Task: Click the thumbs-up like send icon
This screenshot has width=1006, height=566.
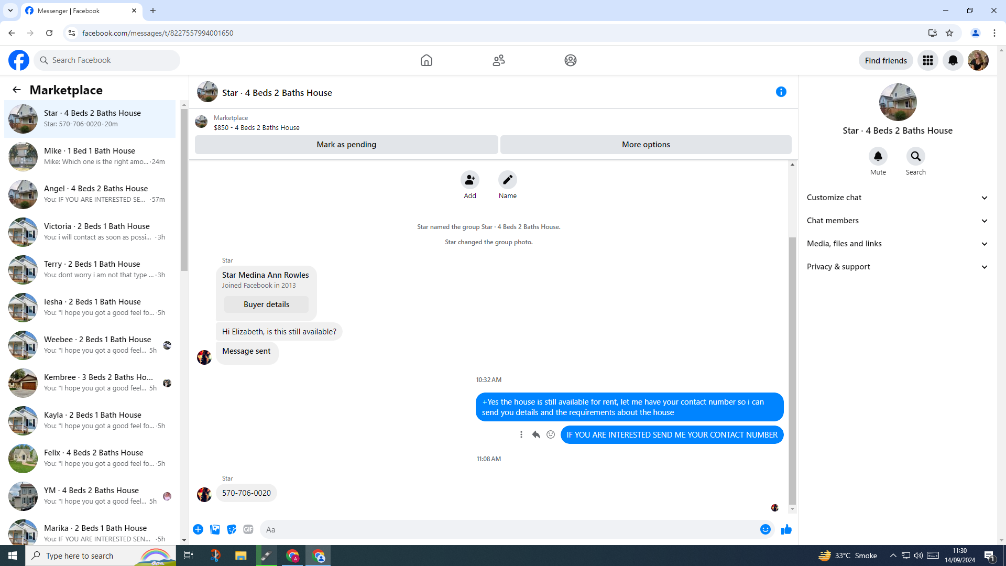Action: coord(786,530)
